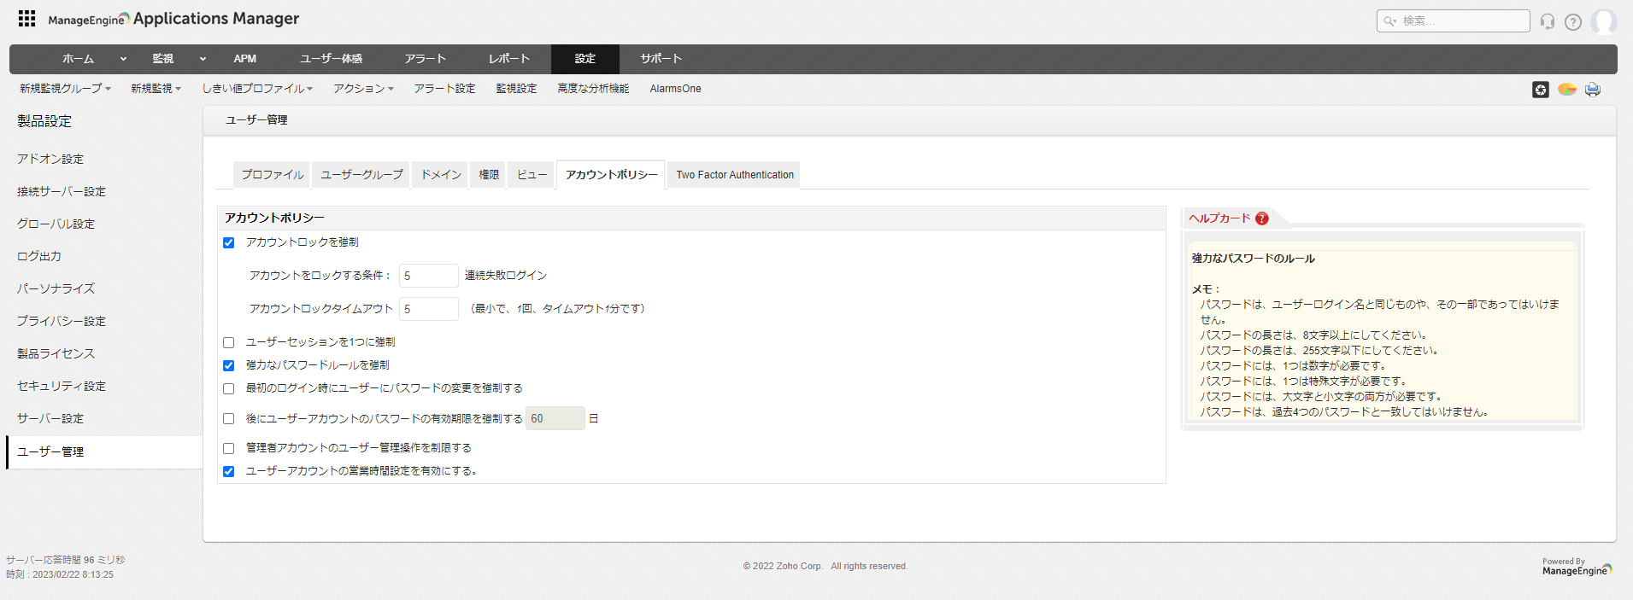Click the 検索 search box
Screen dimensions: 1633x600
1453,21
